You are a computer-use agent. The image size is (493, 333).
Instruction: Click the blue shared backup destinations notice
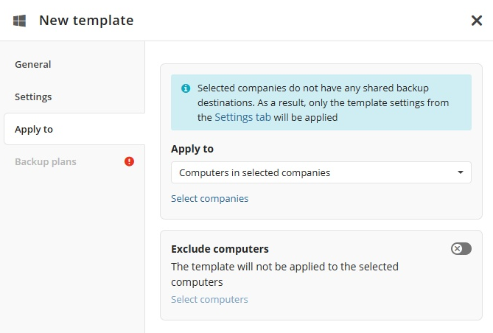[321, 102]
